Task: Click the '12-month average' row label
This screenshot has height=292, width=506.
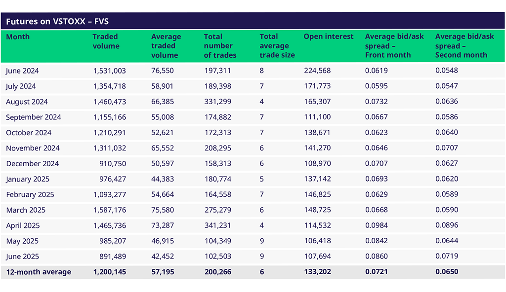Action: (39, 272)
